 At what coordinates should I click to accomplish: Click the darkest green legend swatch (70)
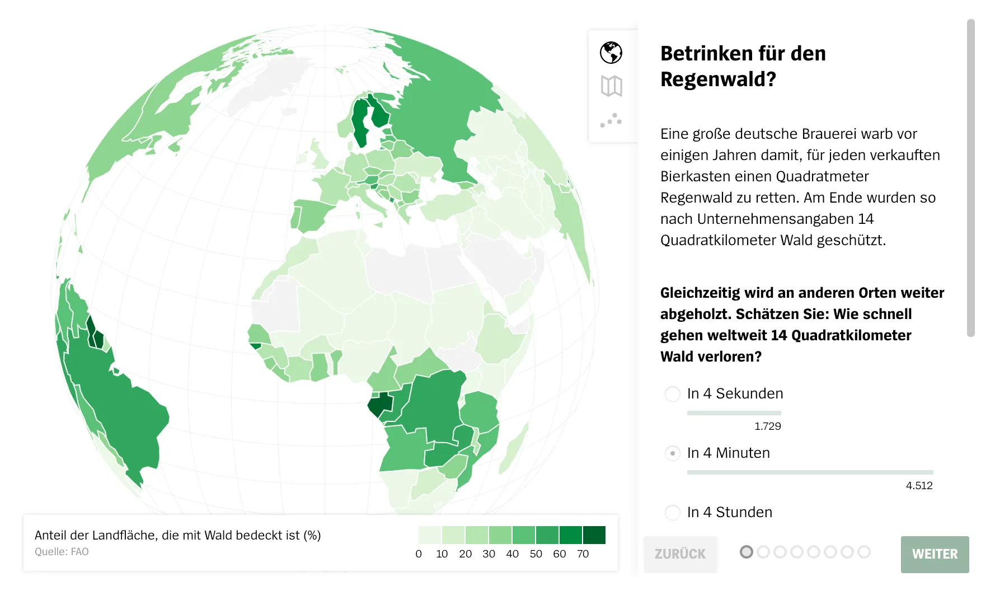pos(594,535)
